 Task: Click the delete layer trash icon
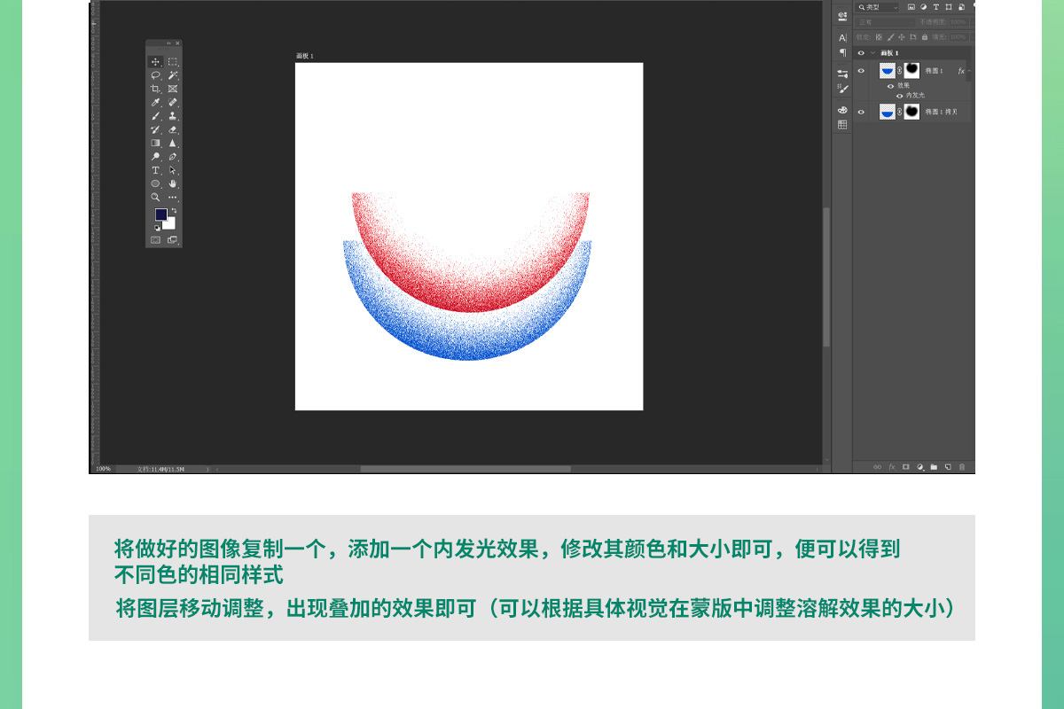point(962,466)
